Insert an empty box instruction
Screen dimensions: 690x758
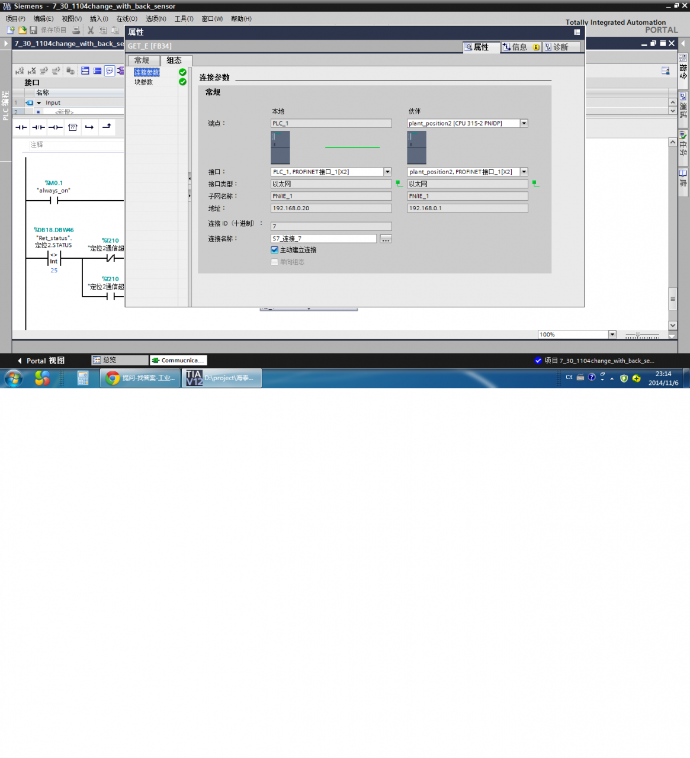73,127
